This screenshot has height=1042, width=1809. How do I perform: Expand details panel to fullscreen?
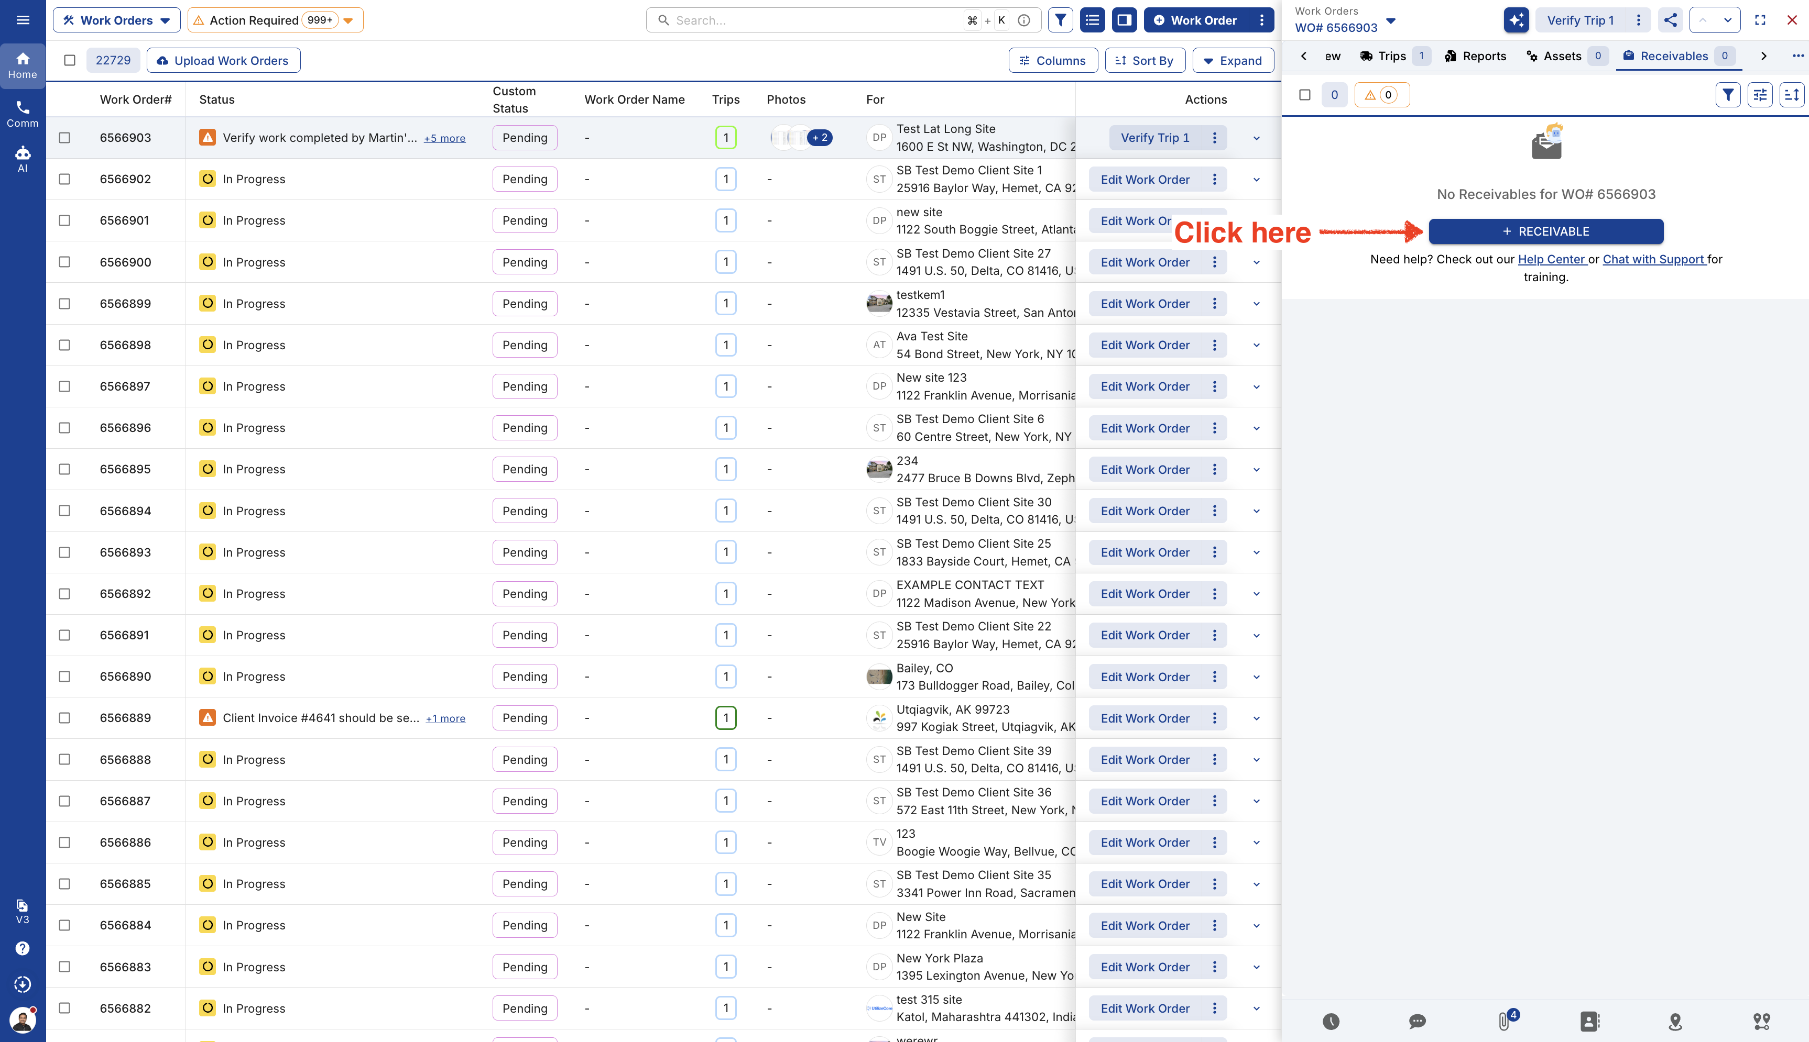coord(1760,20)
